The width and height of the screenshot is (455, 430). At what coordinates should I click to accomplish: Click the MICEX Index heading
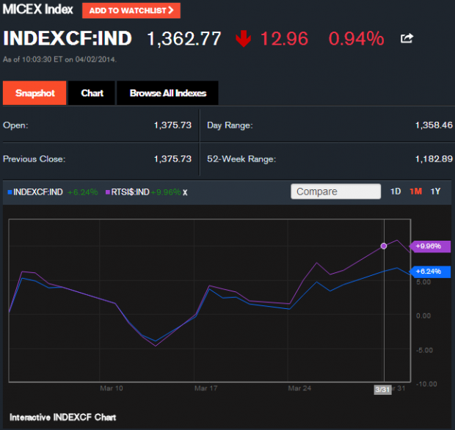(37, 10)
